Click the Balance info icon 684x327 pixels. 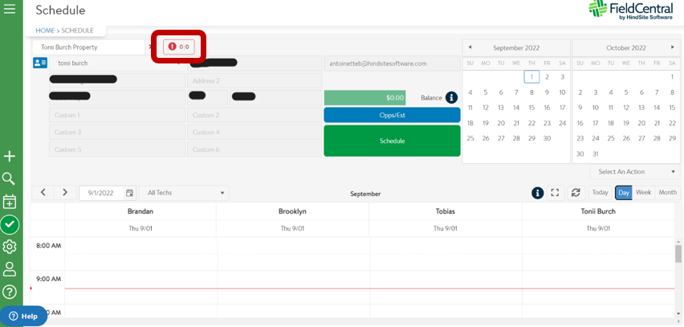point(451,97)
